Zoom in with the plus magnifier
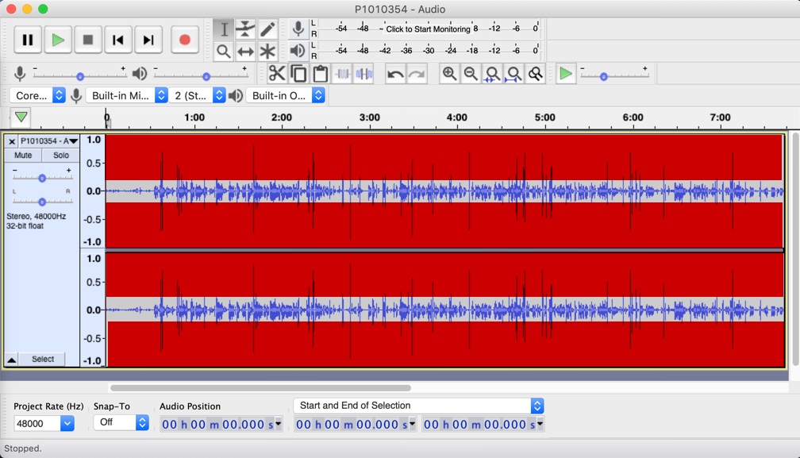Screen dimensions: 800x458 [449, 74]
